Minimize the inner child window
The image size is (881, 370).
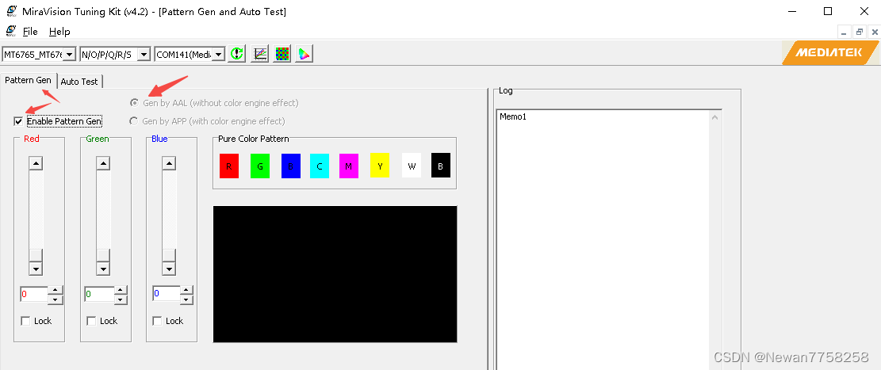coord(844,32)
